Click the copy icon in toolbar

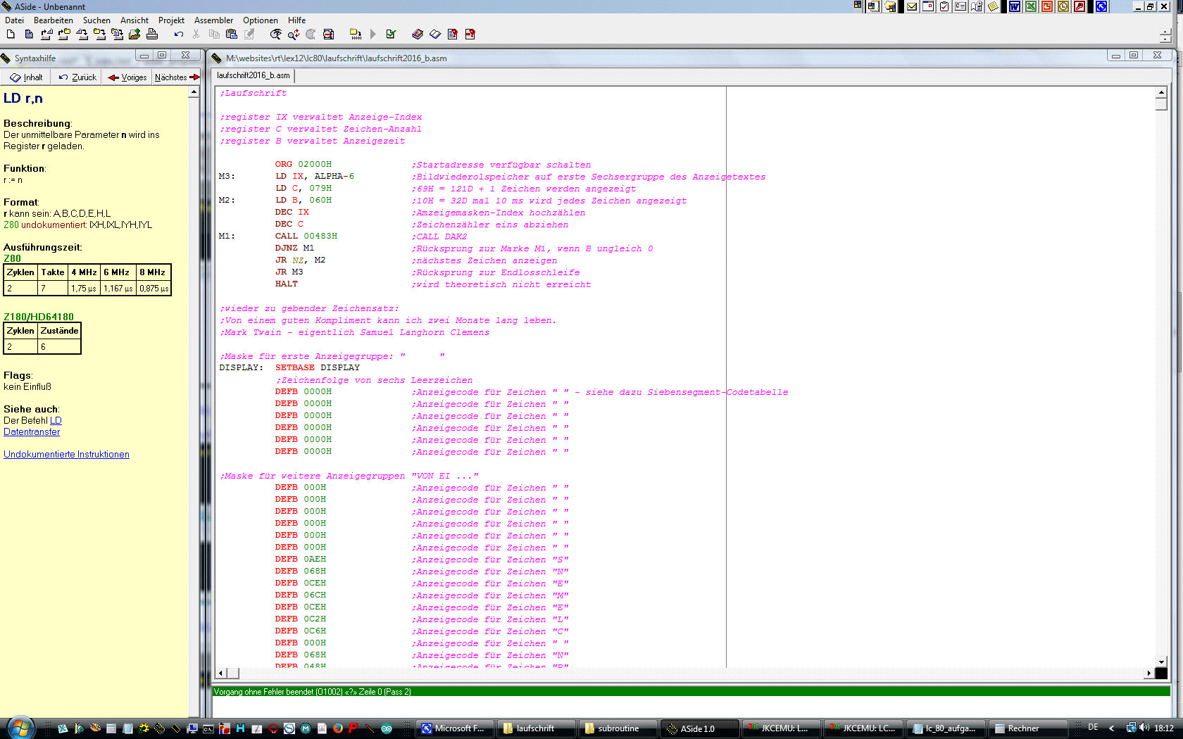point(214,34)
